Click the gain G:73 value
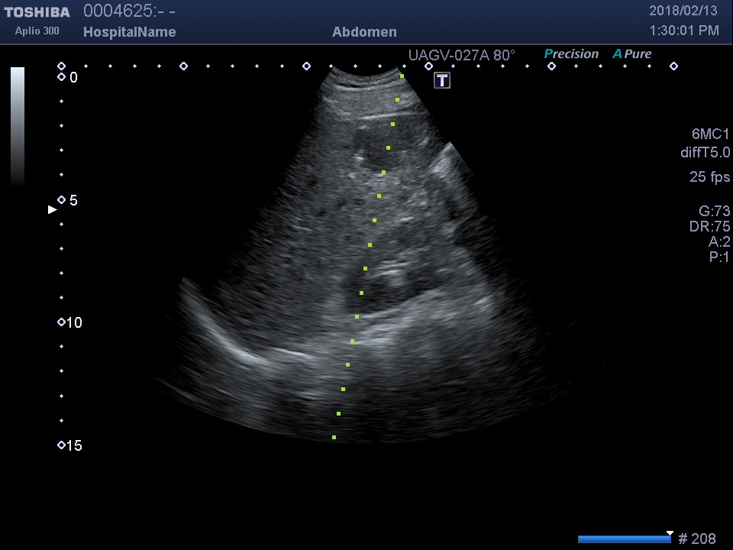The height and width of the screenshot is (550, 733). [x=714, y=211]
